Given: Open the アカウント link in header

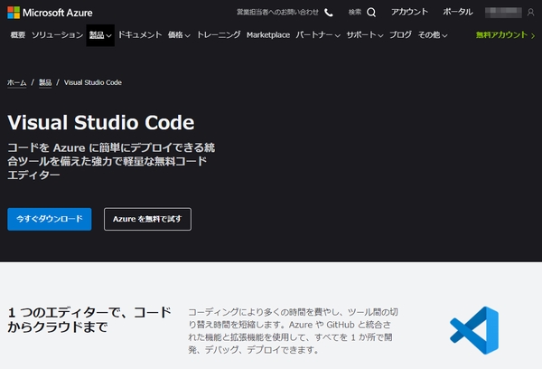Looking at the screenshot, I should [409, 12].
